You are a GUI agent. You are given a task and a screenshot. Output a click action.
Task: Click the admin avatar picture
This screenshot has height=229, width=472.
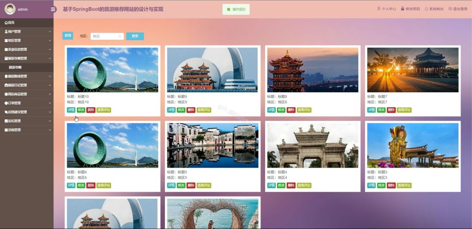pos(10,9)
